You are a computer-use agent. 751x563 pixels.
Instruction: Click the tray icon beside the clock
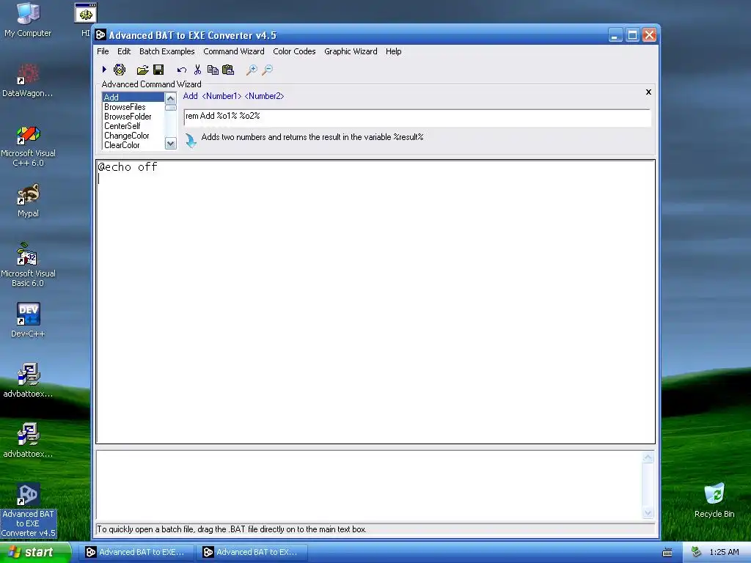(x=697, y=552)
